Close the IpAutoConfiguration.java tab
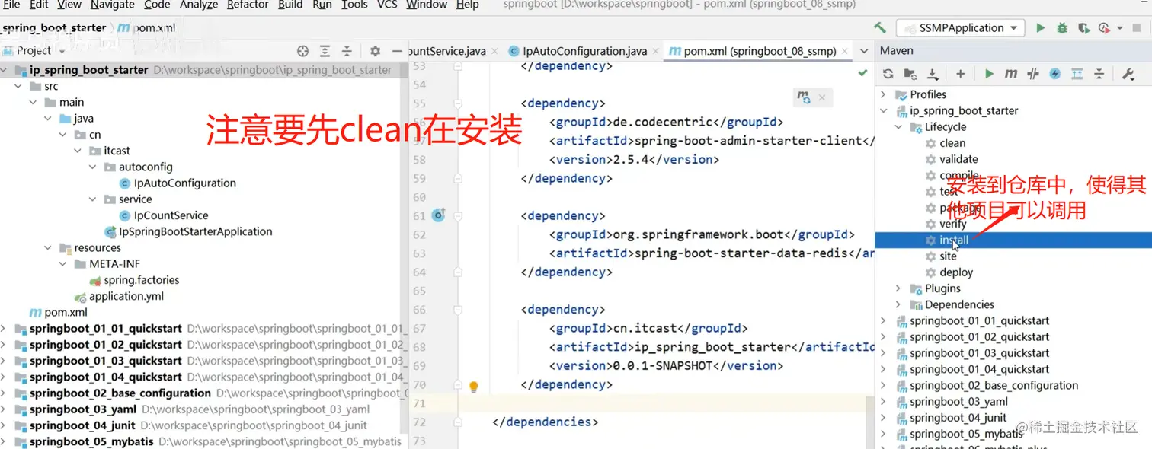This screenshot has height=449, width=1152. point(656,52)
